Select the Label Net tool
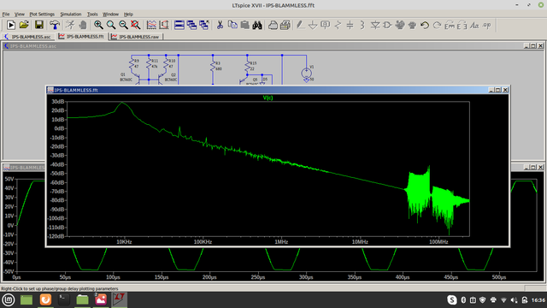This screenshot has height=308, width=547. 325,25
